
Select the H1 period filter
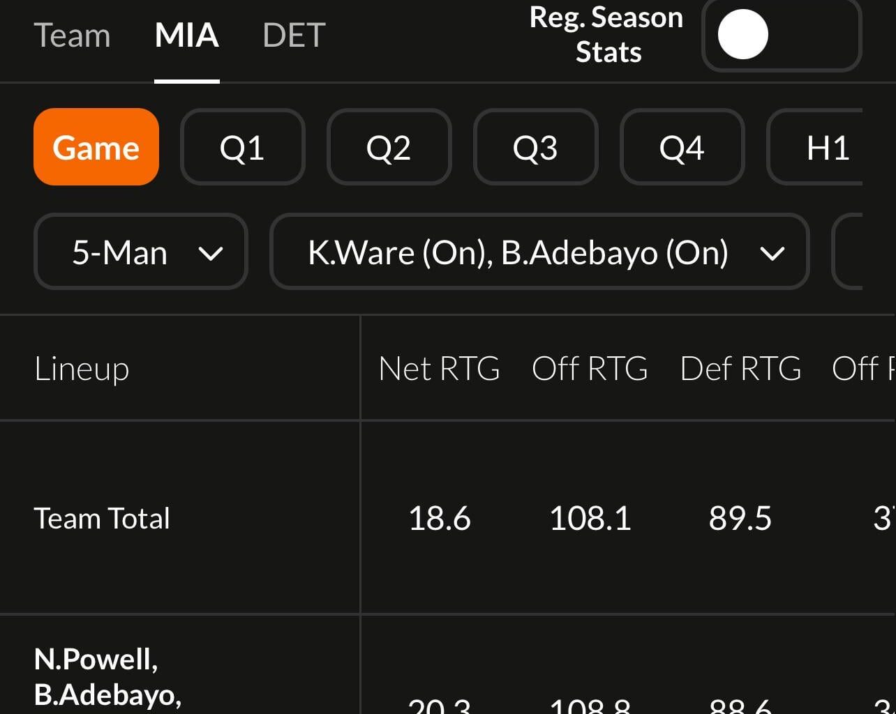point(829,147)
